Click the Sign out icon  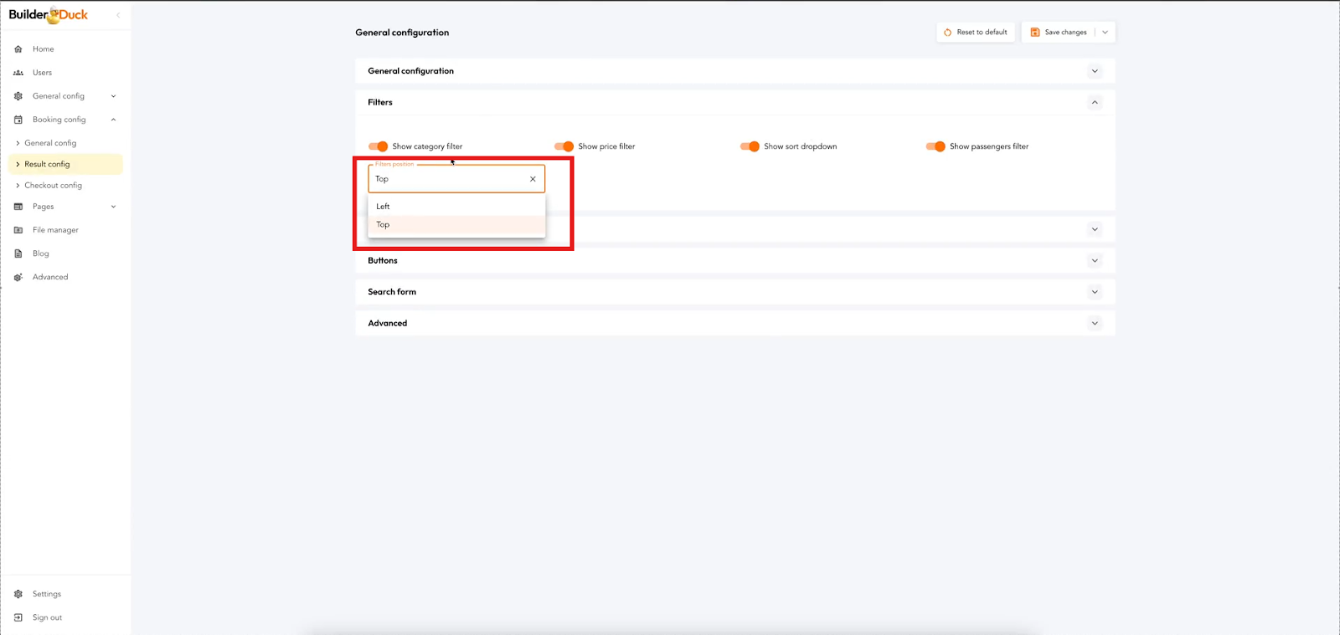click(18, 617)
